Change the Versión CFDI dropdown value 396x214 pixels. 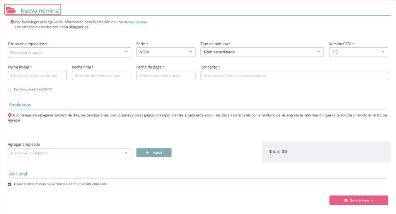(x=358, y=52)
